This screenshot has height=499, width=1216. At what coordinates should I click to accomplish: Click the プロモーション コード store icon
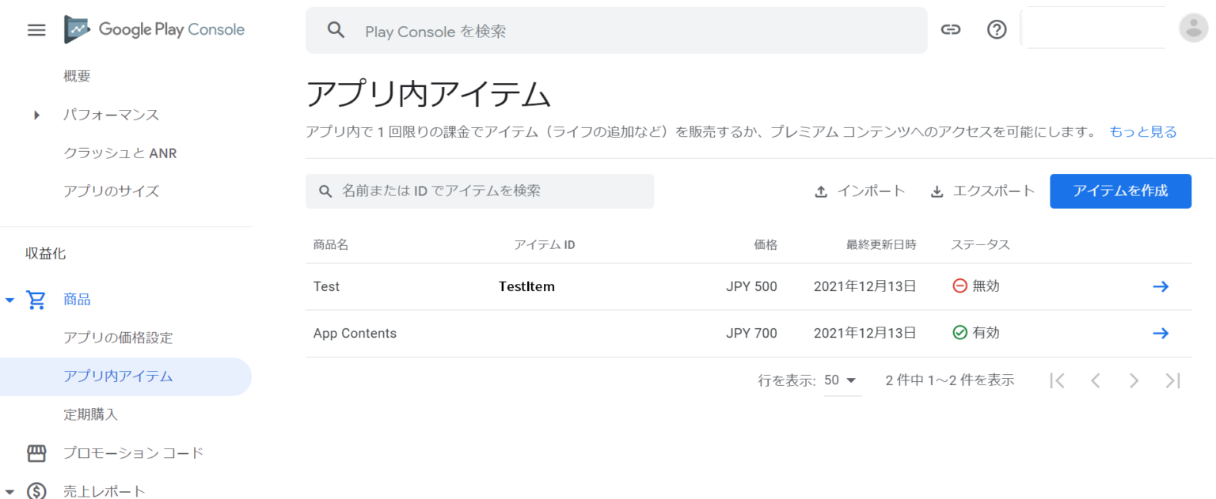36,452
